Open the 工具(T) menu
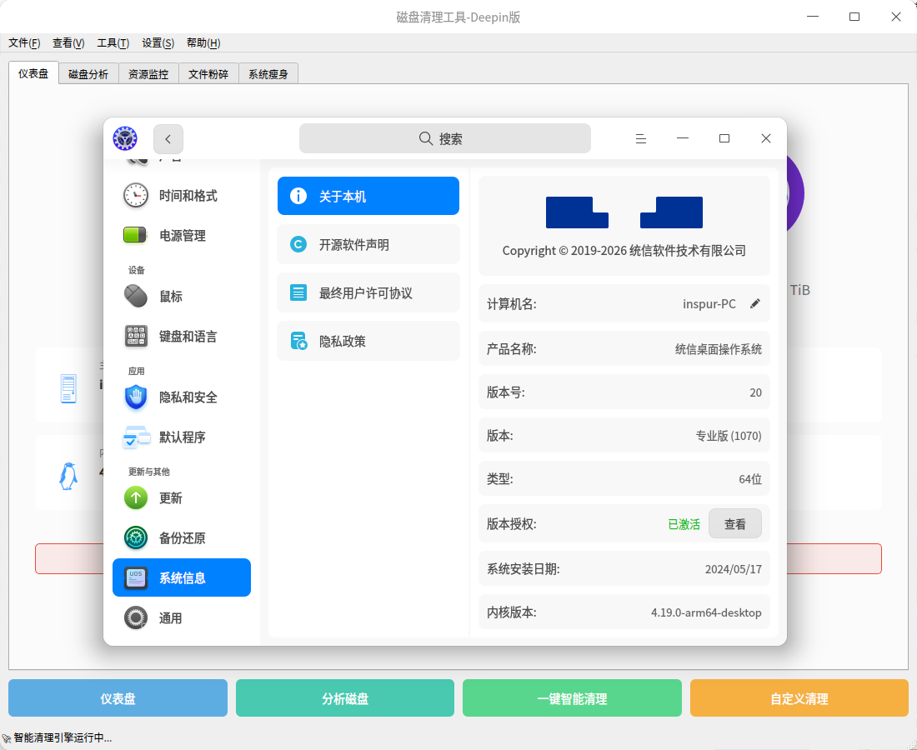 [113, 42]
